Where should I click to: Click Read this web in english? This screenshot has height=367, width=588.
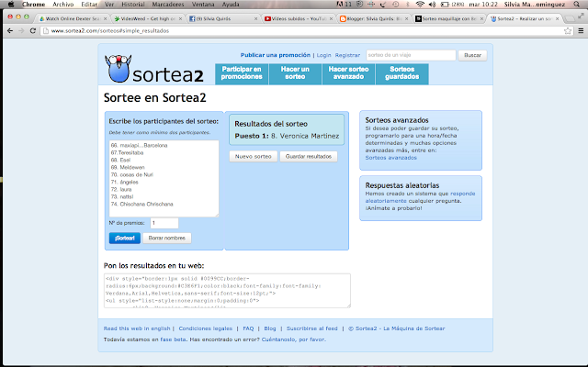pyautogui.click(x=137, y=328)
